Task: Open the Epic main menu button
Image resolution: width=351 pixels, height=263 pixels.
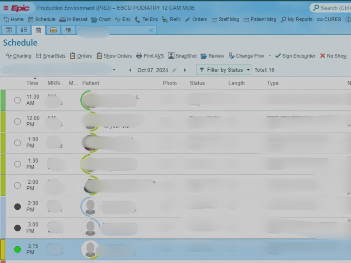Action: click(x=17, y=8)
